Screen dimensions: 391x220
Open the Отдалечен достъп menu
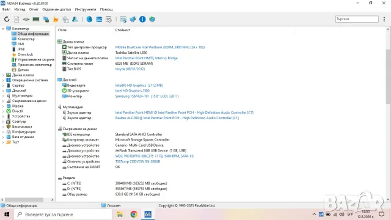57,9
